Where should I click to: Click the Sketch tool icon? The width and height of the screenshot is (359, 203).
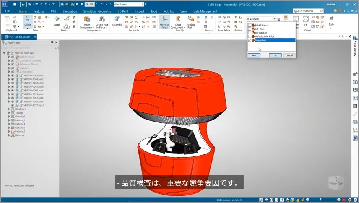pos(57,20)
